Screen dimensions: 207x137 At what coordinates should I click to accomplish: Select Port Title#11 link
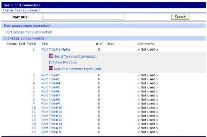52,112
